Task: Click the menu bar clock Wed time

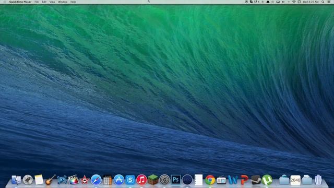Action: point(311,2)
